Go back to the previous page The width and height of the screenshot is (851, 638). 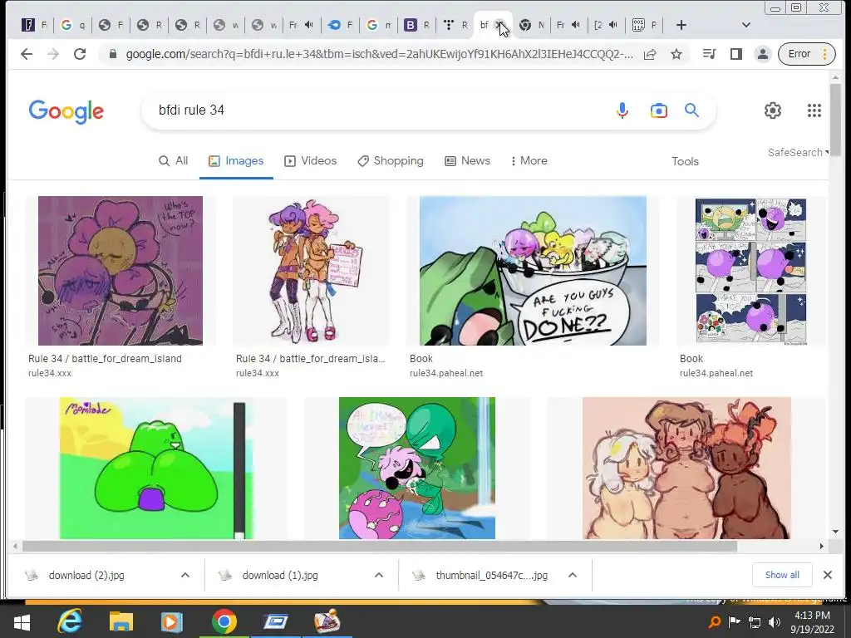click(x=26, y=54)
